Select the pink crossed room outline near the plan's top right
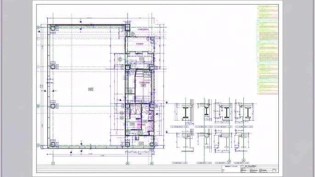Image resolution: width=315 pixels, height=177 pixels. point(140,45)
